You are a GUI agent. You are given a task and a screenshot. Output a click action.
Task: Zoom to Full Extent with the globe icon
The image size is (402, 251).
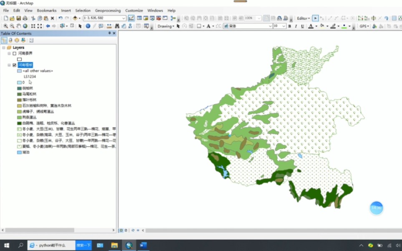[x=25, y=26]
